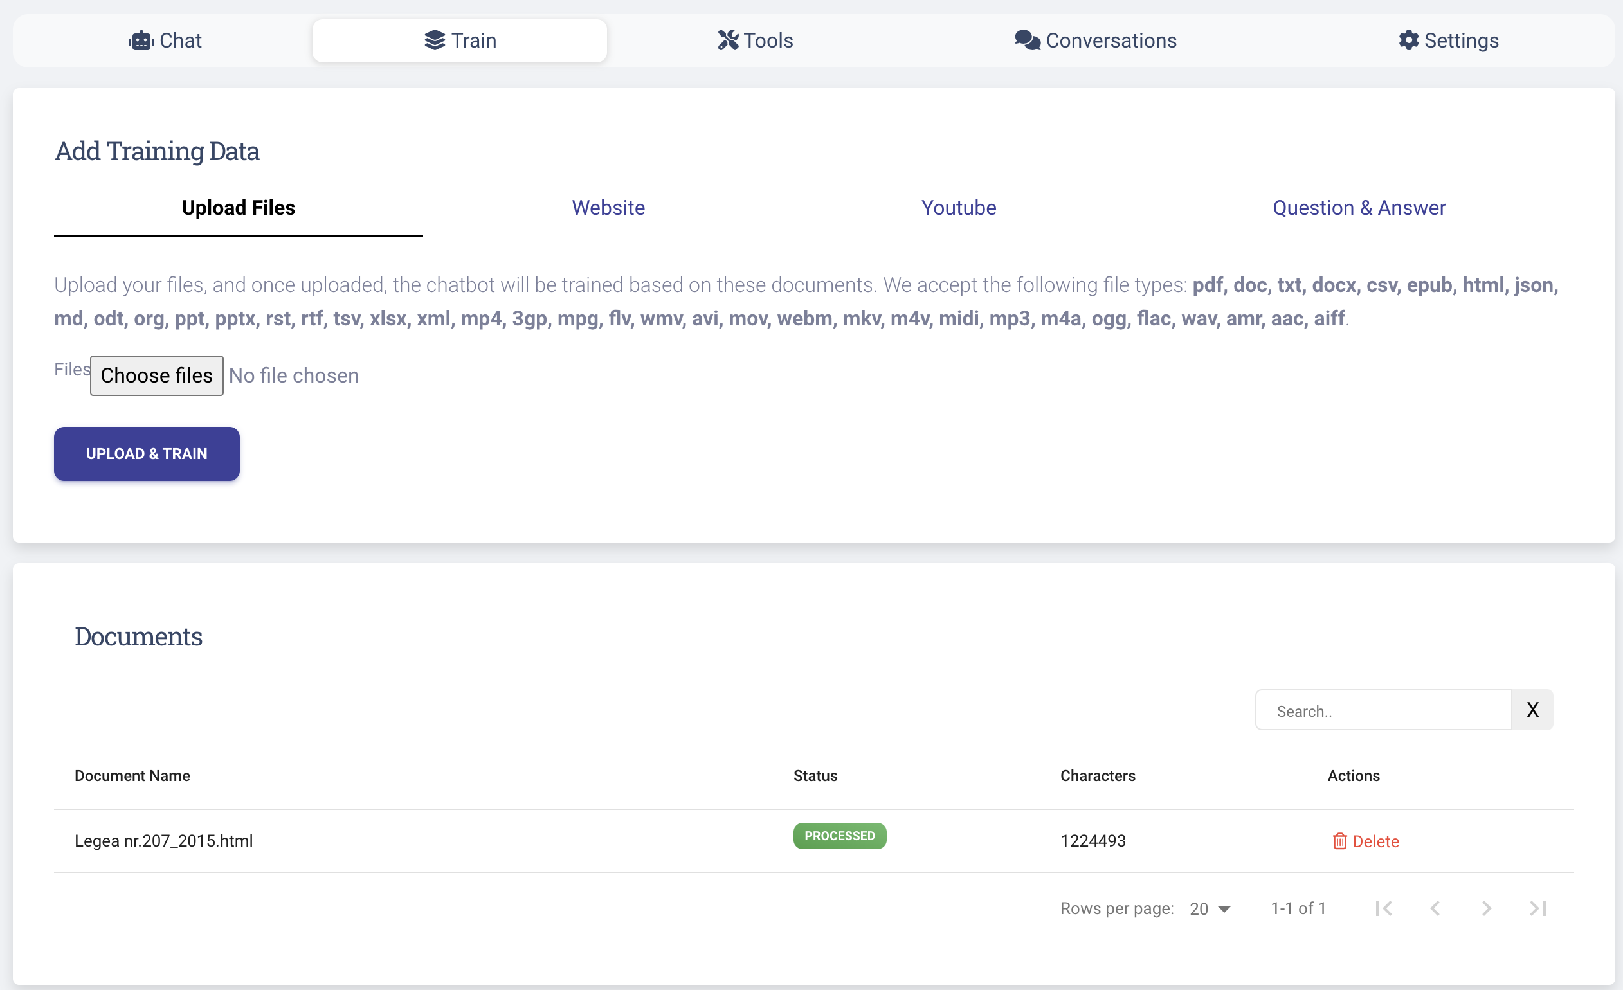Select the Upload Files tab
Viewport: 1623px width, 990px height.
pyautogui.click(x=239, y=208)
